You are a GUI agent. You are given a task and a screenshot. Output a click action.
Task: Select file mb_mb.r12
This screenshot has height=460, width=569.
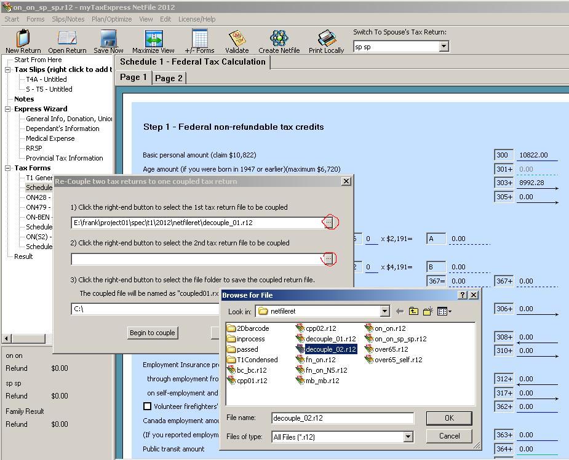click(x=317, y=381)
